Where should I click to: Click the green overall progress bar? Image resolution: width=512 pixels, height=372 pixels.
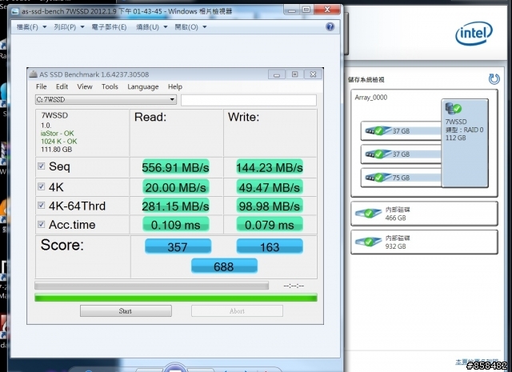[x=176, y=298]
